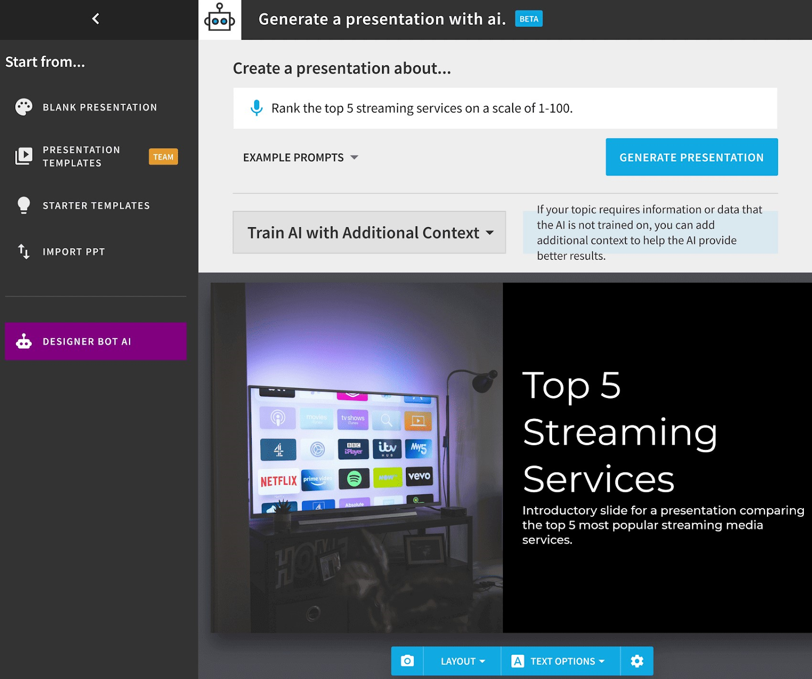
Task: Open the Train AI with Additional Context dropdown
Action: 369,232
